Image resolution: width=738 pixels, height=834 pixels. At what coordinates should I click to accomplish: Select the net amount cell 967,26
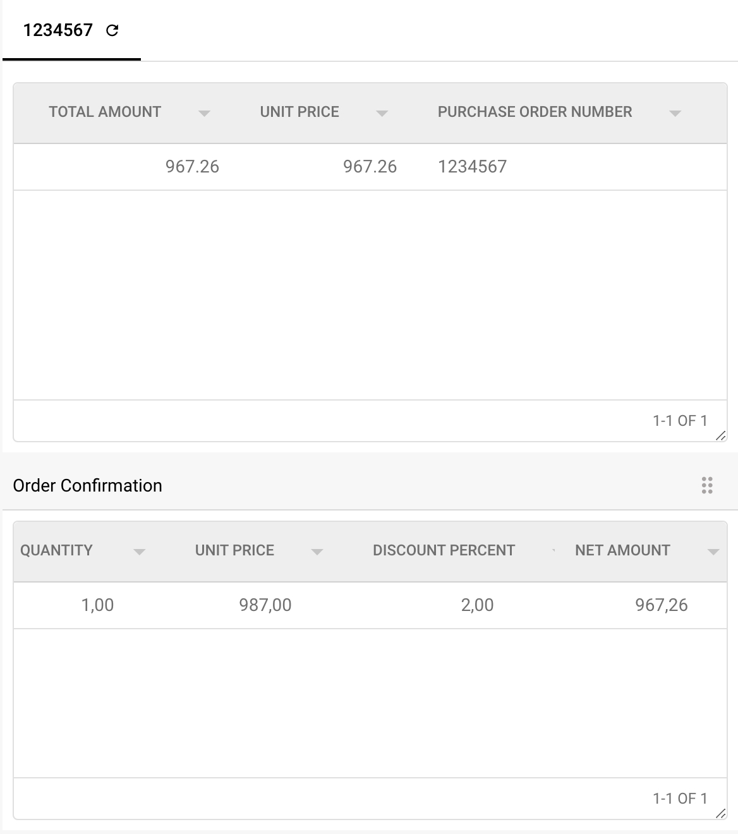(661, 605)
